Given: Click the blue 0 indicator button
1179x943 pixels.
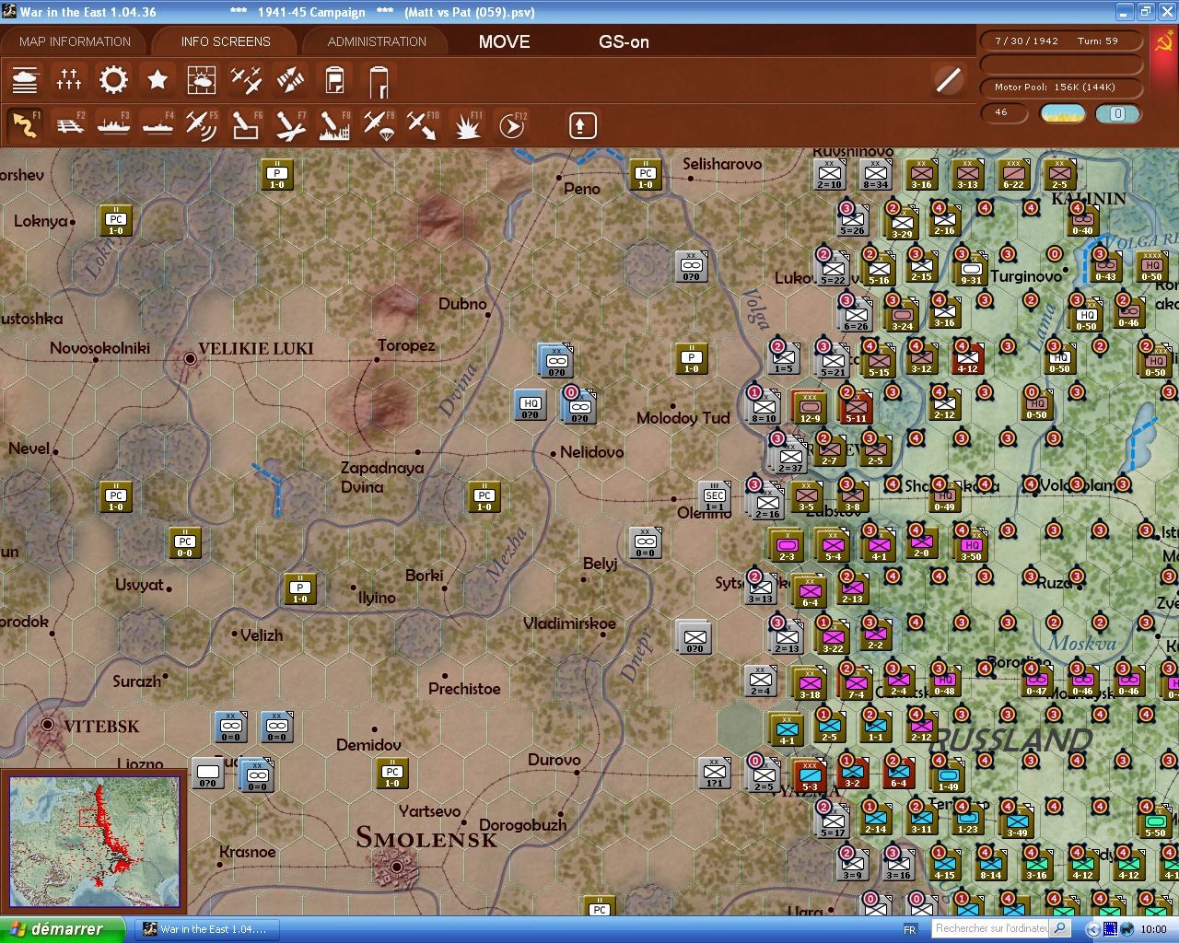Looking at the screenshot, I should (x=1117, y=113).
